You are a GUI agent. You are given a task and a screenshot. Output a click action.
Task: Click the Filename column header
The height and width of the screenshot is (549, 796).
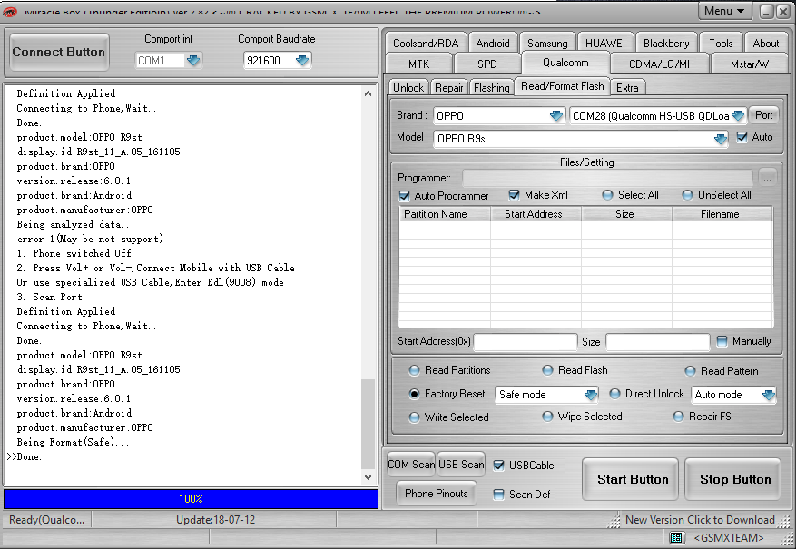point(722,214)
